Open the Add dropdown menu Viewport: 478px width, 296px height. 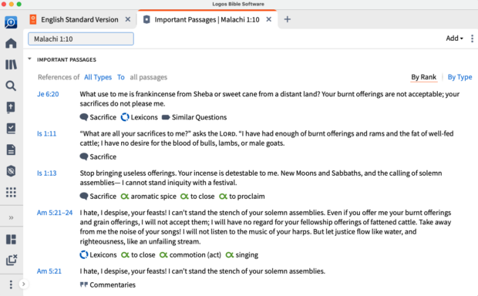click(454, 39)
